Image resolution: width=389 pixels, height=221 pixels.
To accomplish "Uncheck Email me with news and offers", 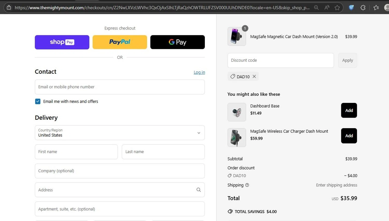I will coord(38,101).
